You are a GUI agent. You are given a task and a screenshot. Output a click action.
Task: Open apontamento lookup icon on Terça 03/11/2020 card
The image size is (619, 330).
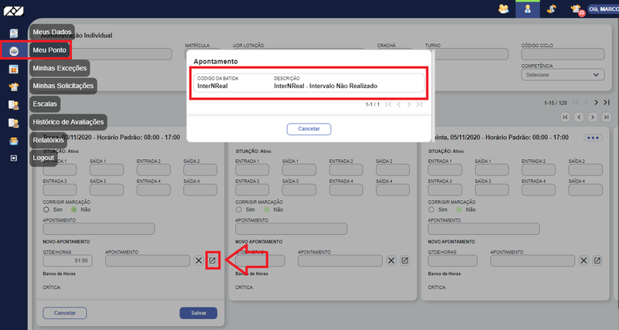point(212,260)
